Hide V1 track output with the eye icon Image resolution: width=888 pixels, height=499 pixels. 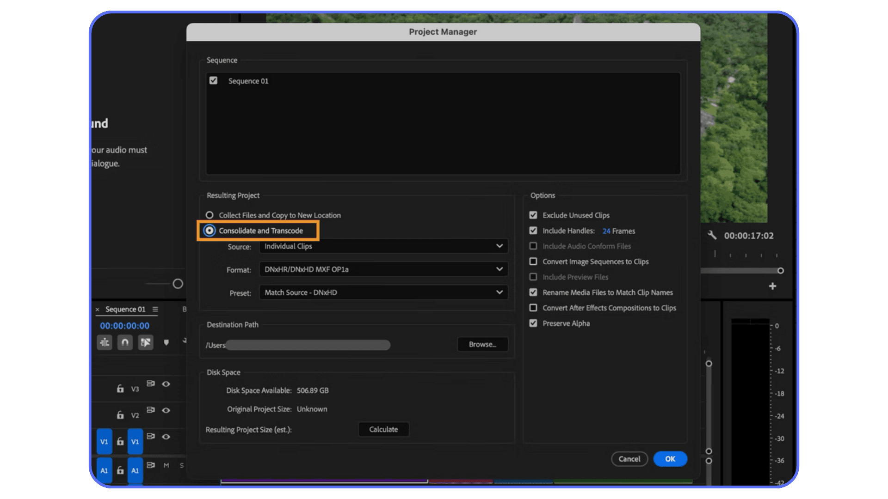166,437
